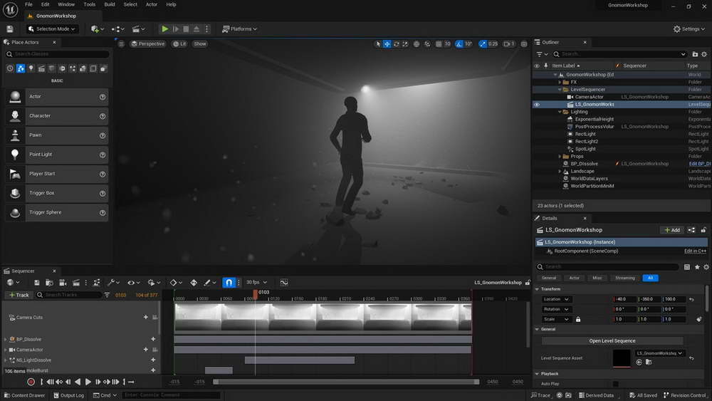Click the Open Level Sequence button
712x401 pixels.
pos(612,340)
